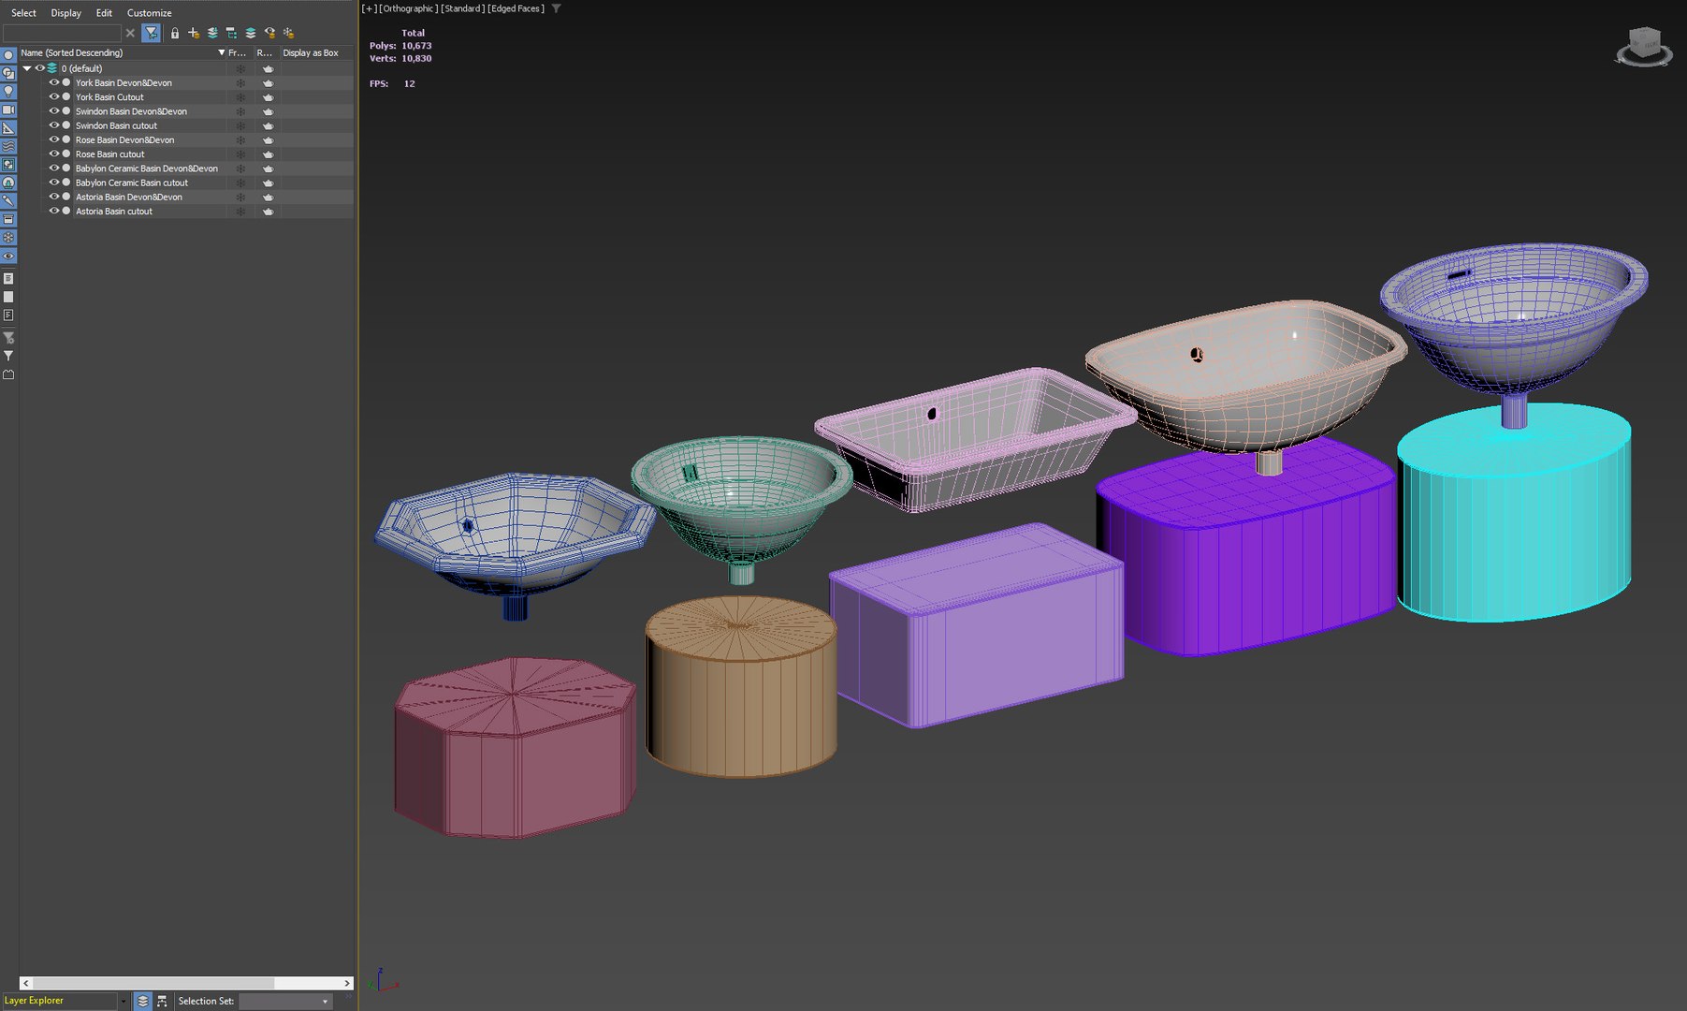Screen dimensions: 1687x1011
Task: Open the Display menu
Action: [x=65, y=13]
